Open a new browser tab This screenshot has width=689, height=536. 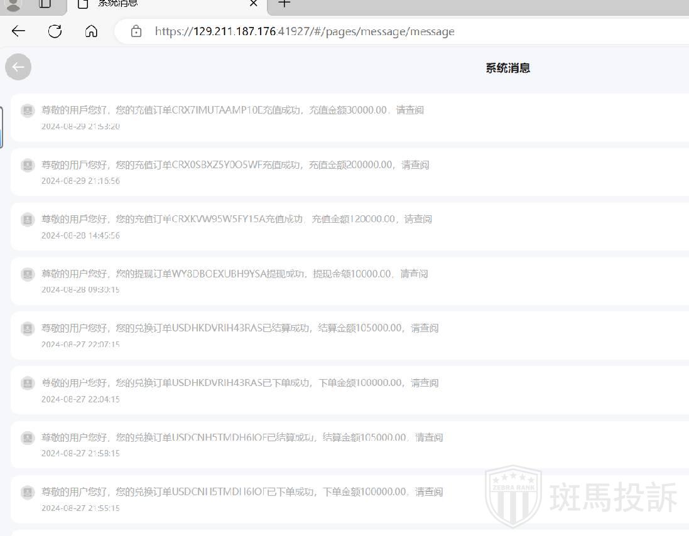pyautogui.click(x=285, y=4)
